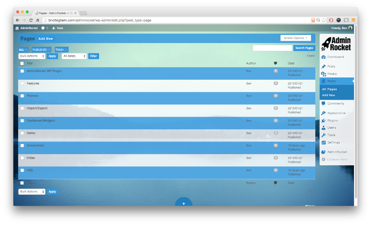The height and width of the screenshot is (225, 371).
Task: Click the Plugins icon in the sidebar
Action: [x=324, y=120]
